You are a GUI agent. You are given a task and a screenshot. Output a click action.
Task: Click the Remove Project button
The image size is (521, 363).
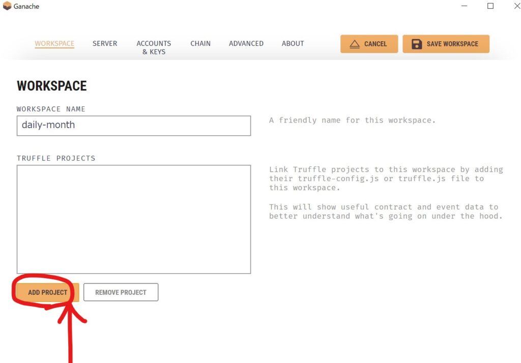121,292
